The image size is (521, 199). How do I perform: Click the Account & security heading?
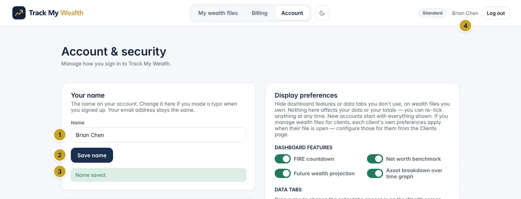coord(114,51)
